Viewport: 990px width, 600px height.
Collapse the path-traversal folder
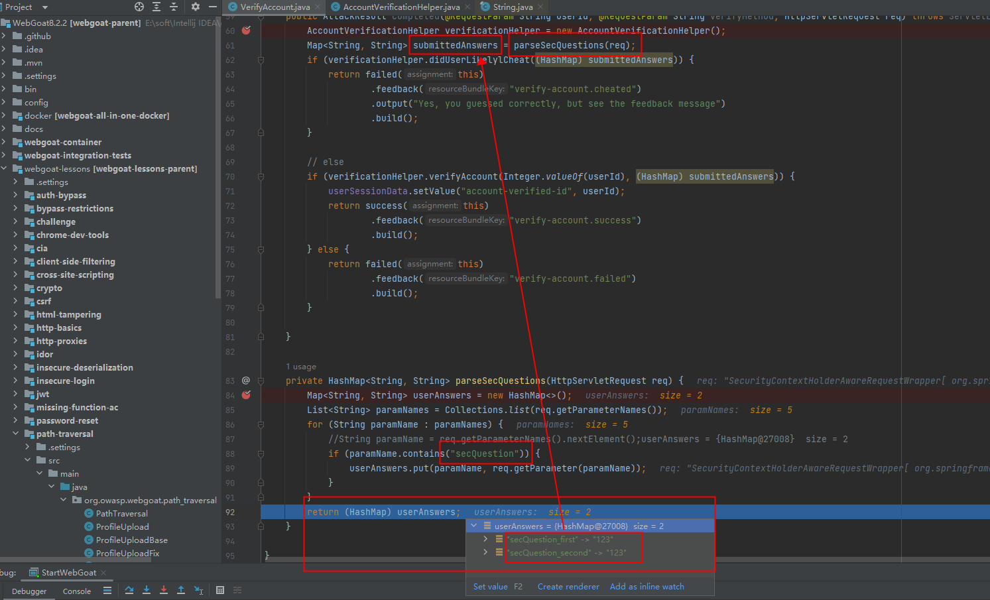(x=16, y=434)
